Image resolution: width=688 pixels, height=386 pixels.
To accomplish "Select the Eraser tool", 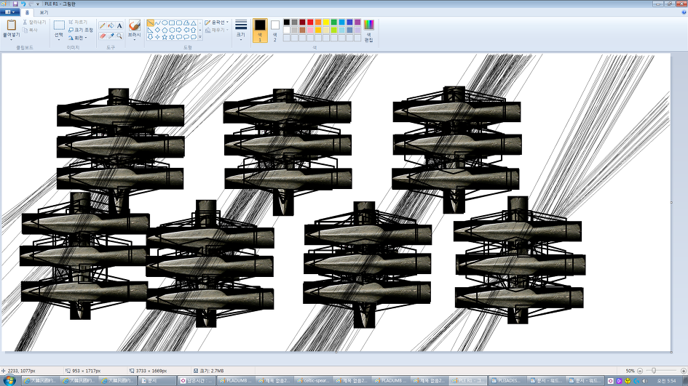I will click(x=103, y=36).
